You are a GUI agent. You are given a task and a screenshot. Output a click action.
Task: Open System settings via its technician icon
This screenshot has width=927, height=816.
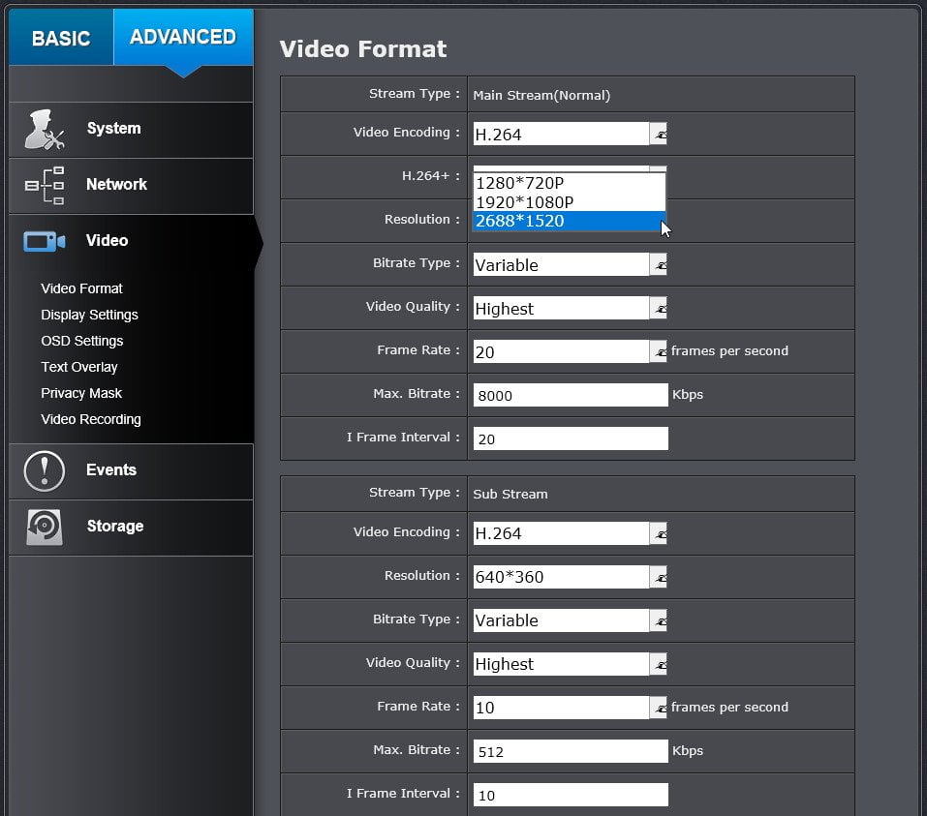click(x=45, y=129)
